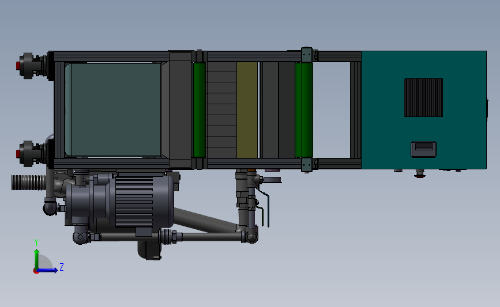
Task: Select the corrugated flexible hose
Action: coord(29,183)
